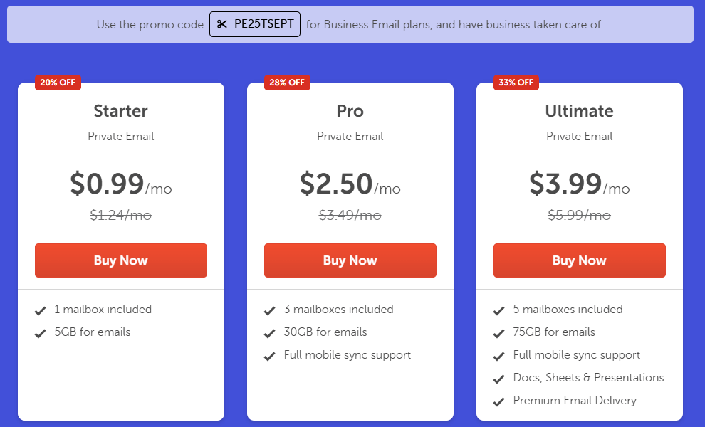The image size is (705, 427).
Task: Click the checkmark next to 75GB for emails
Action: pos(499,333)
